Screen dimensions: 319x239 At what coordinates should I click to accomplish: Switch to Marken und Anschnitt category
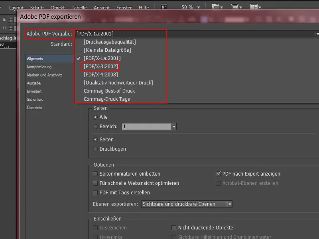click(x=44, y=75)
